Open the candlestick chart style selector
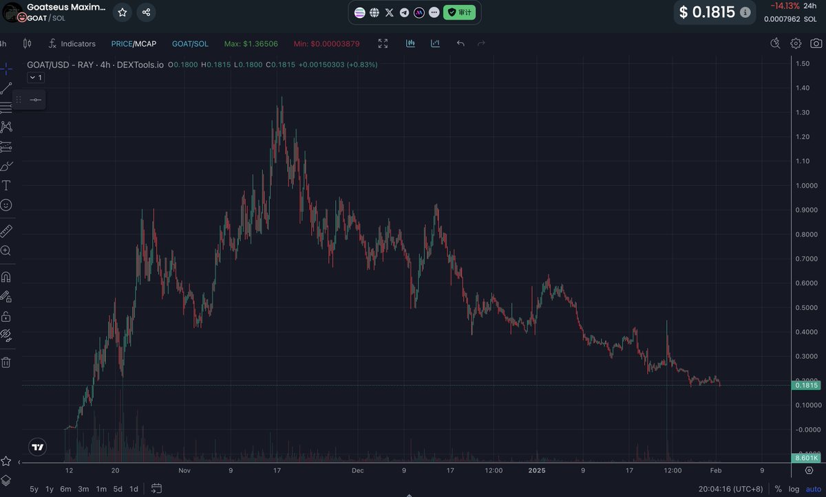 click(x=28, y=43)
